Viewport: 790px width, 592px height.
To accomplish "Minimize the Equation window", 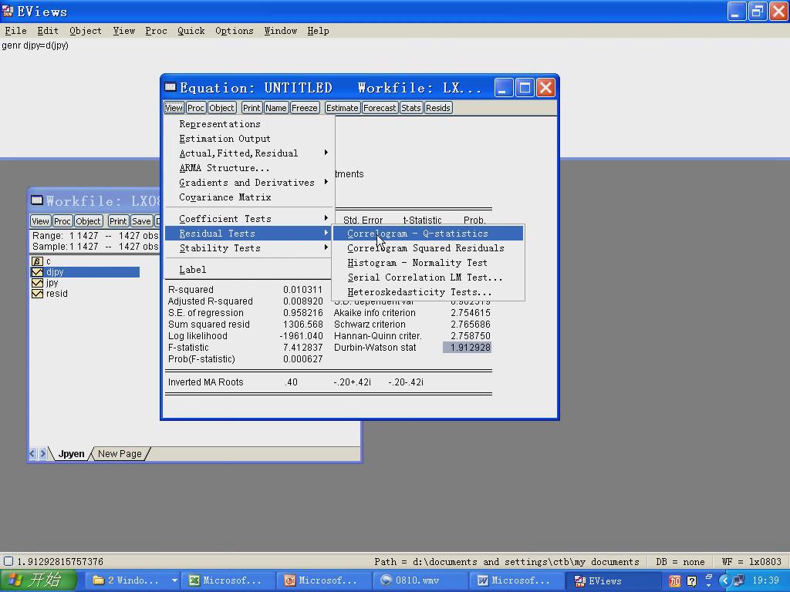I will click(503, 88).
